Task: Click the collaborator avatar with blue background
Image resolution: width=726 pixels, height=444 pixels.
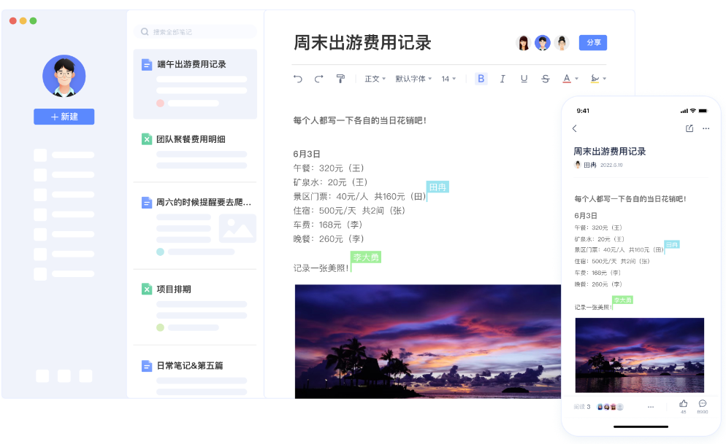Action: 543,43
